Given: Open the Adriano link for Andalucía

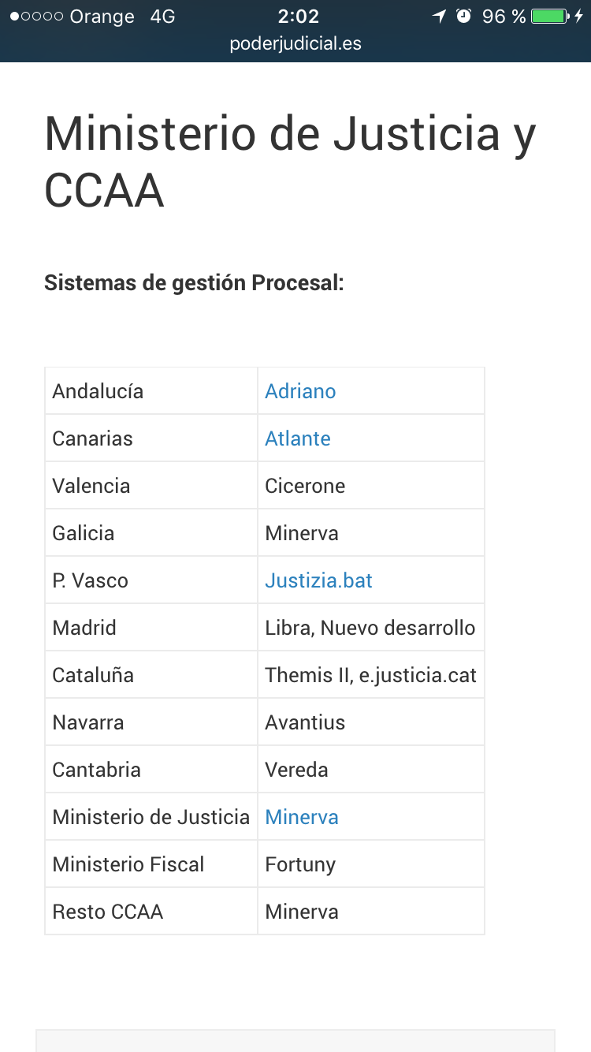Looking at the screenshot, I should pos(300,391).
